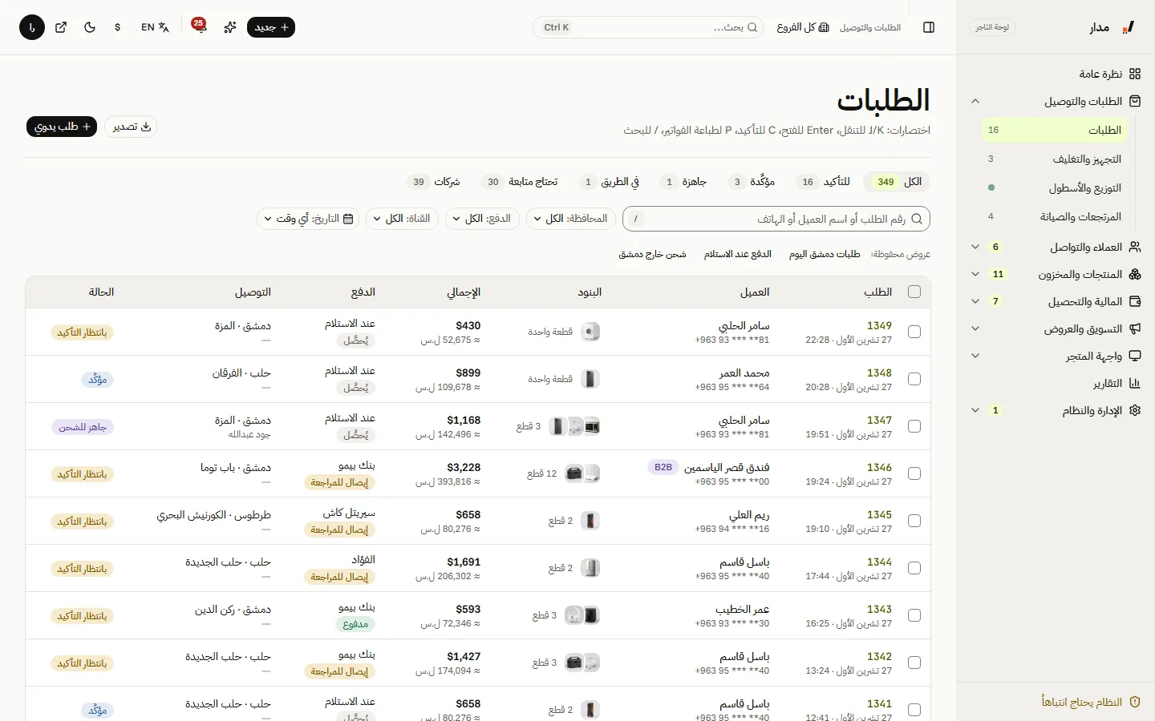Open the user avatar menu
The image size is (1155, 721).
pos(32,27)
